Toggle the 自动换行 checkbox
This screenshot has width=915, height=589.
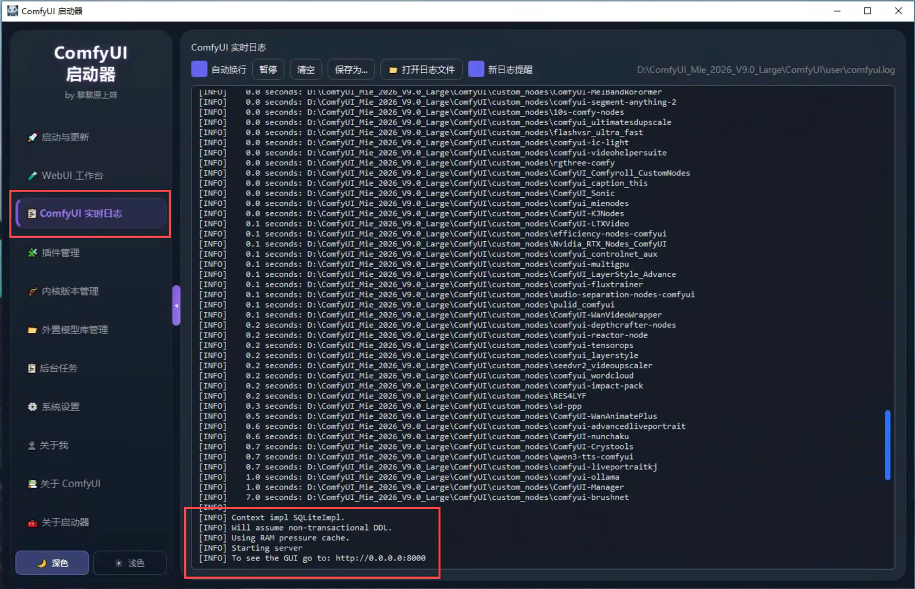pyautogui.click(x=199, y=69)
